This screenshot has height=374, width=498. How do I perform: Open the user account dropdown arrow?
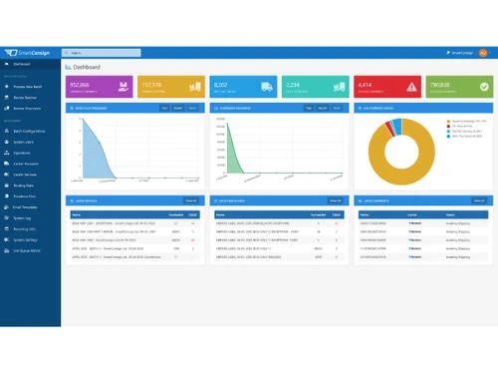490,53
